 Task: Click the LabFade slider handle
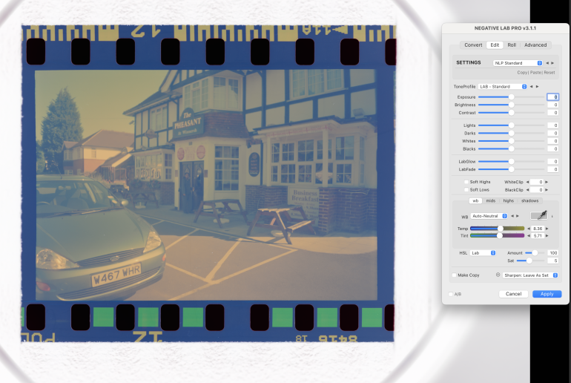[511, 169]
